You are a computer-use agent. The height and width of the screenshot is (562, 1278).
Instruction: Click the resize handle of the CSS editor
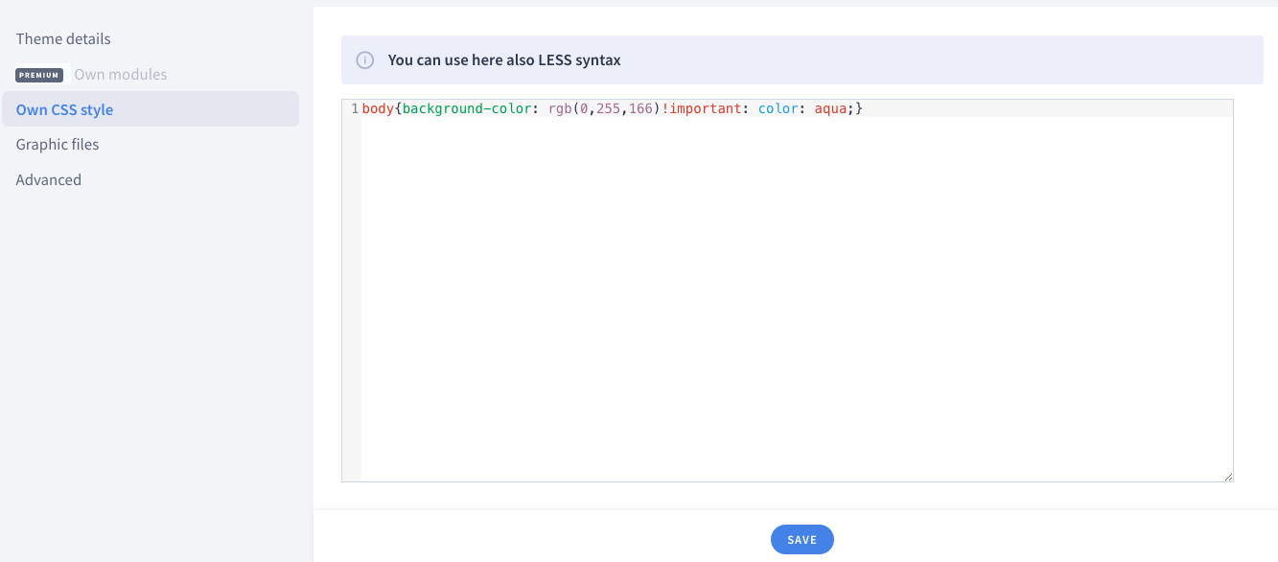pyautogui.click(x=1228, y=475)
